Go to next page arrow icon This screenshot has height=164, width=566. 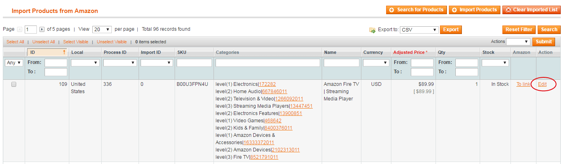pyautogui.click(x=42, y=30)
